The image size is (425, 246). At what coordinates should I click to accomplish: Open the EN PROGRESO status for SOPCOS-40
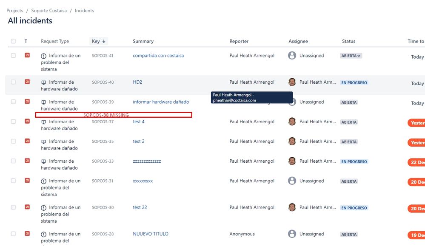click(x=354, y=82)
